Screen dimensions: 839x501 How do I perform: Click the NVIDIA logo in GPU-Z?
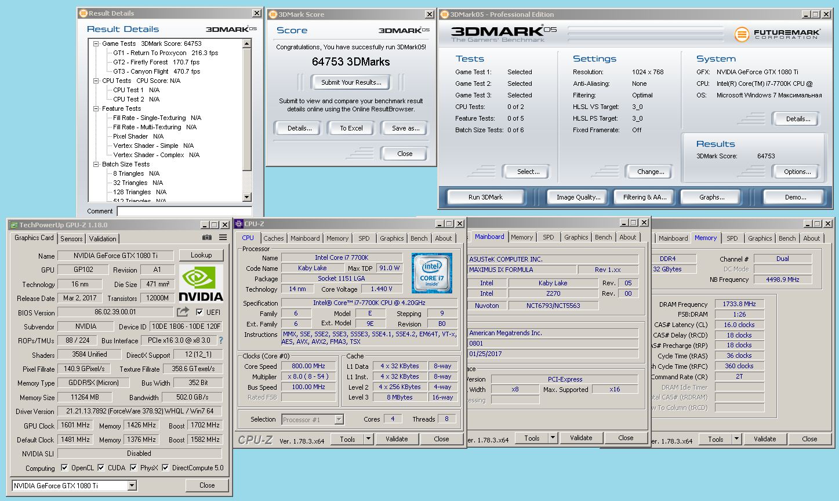click(201, 284)
